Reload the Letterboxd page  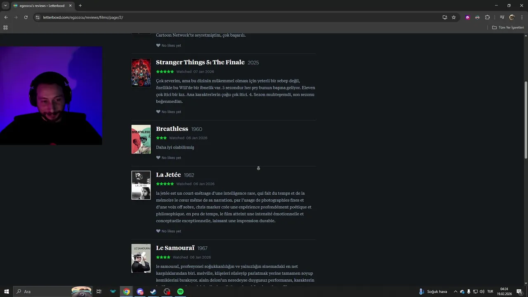[x=26, y=17]
